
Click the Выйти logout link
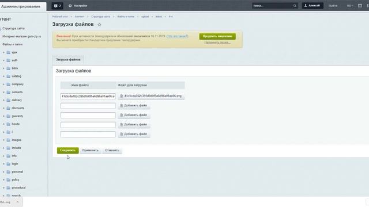(x=333, y=6)
